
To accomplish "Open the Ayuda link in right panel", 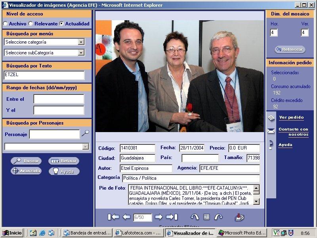I will pos(285,145).
